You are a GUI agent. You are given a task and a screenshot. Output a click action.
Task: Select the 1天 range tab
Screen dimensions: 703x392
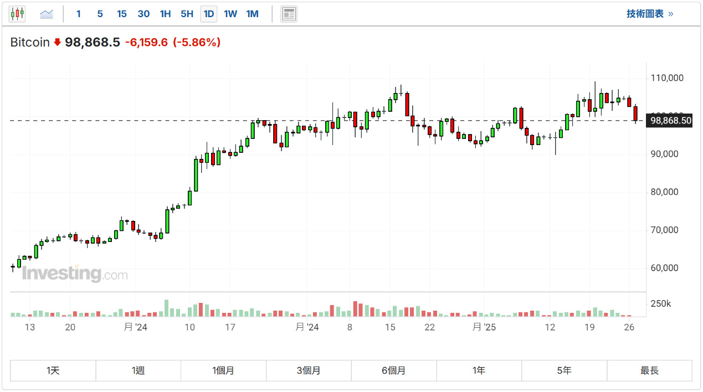pos(53,370)
